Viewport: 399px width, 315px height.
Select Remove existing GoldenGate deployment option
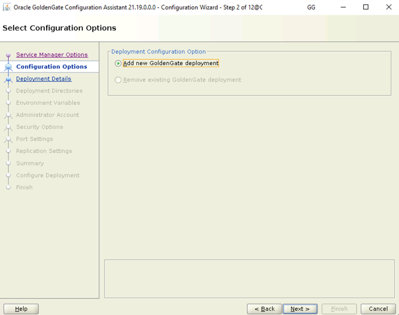[118, 80]
